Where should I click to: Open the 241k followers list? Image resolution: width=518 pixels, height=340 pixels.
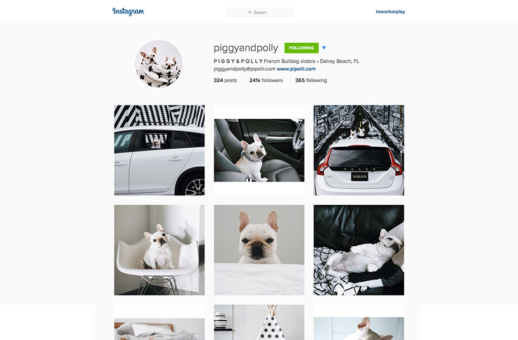point(266,80)
